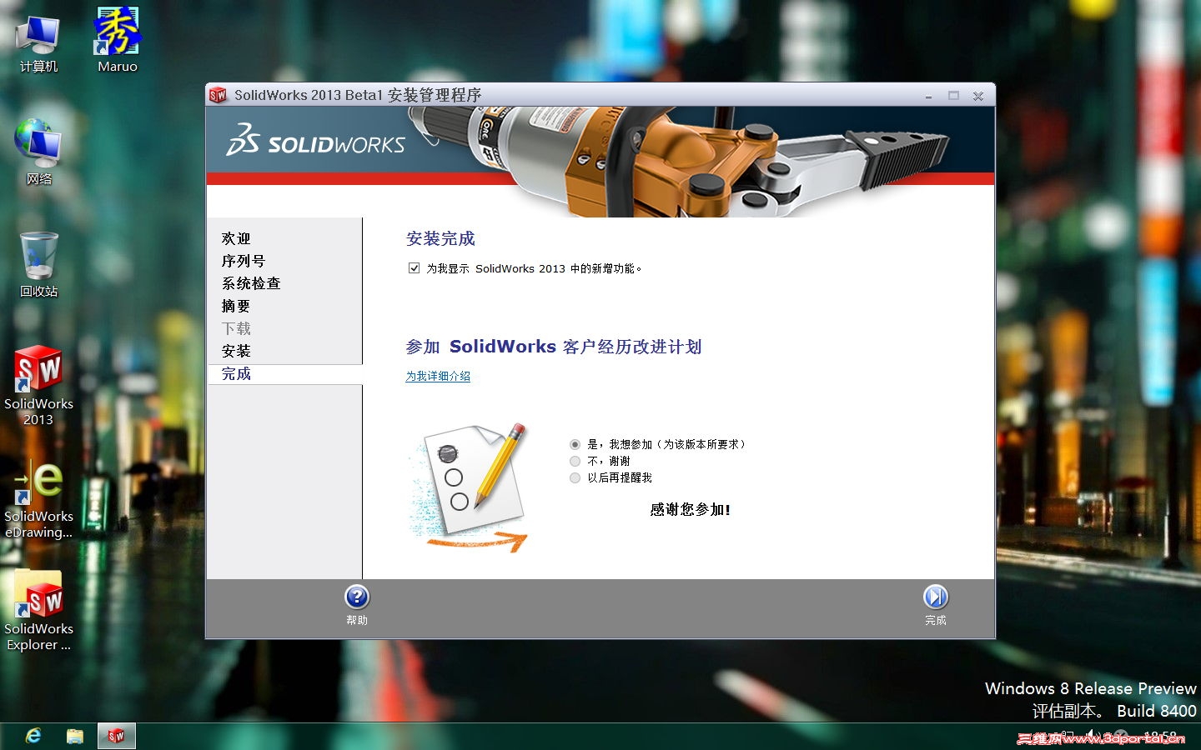The height and width of the screenshot is (750, 1201).
Task: Click the SolidWorks icon in the title bar
Action: [x=218, y=95]
